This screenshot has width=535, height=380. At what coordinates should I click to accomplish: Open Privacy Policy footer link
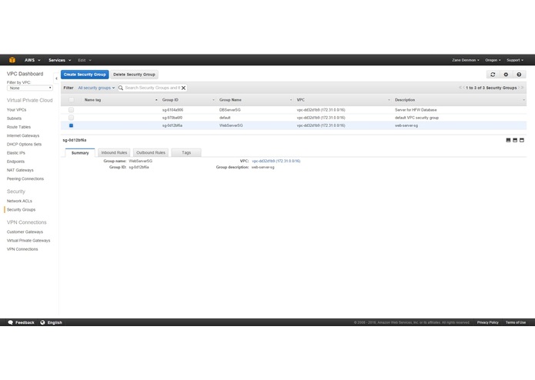click(x=487, y=322)
